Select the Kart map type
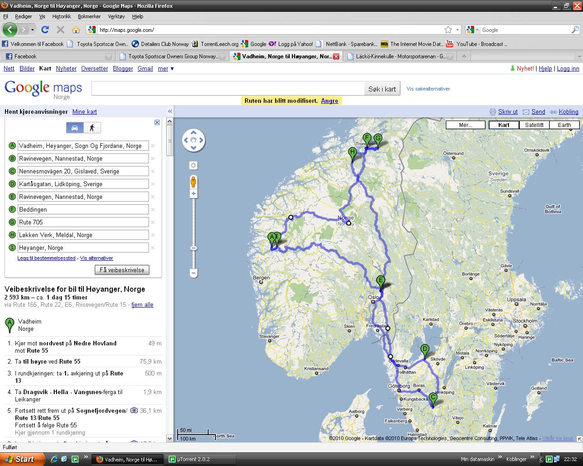 pos(504,125)
